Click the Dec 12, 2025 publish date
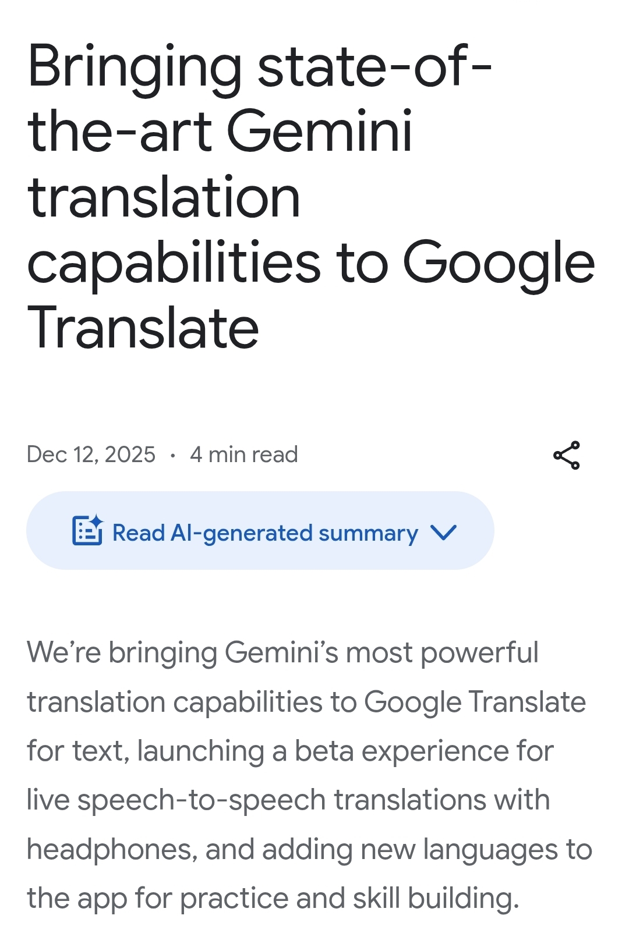629x951 pixels. (x=91, y=455)
